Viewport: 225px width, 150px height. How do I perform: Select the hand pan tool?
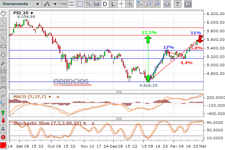4,13
